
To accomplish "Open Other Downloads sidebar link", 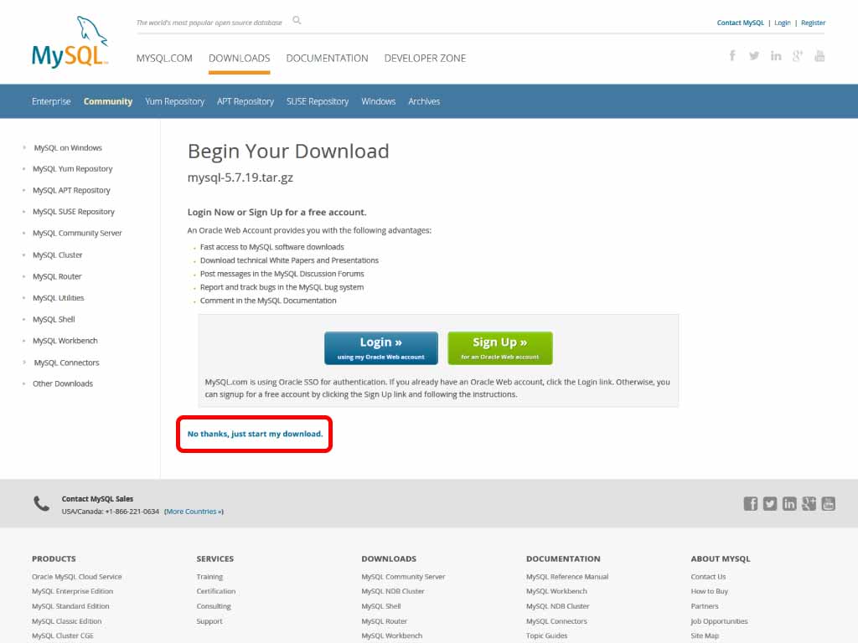I will (x=63, y=383).
